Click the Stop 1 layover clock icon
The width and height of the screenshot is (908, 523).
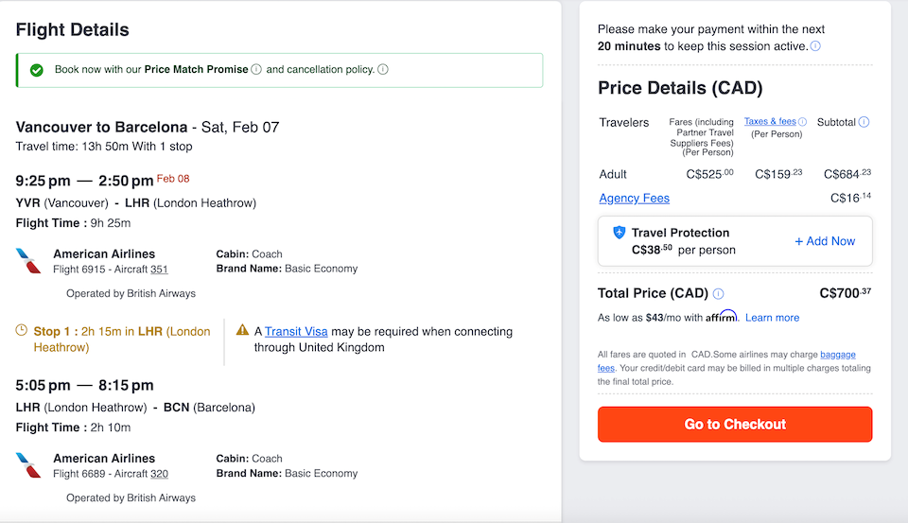pos(22,331)
